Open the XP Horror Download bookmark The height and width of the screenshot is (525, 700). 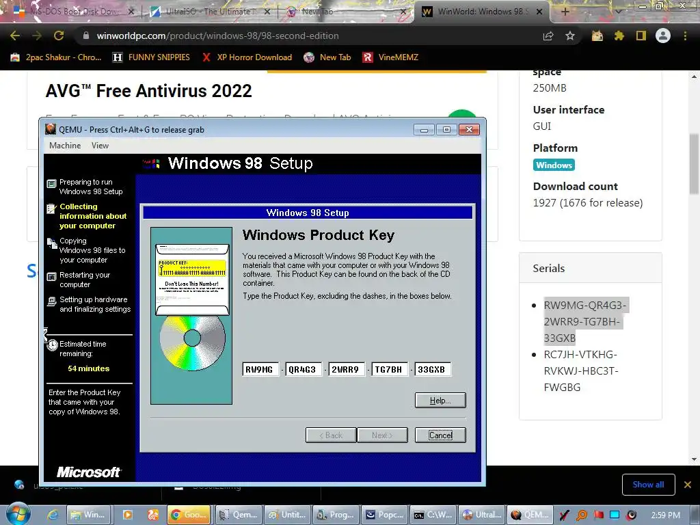point(247,57)
